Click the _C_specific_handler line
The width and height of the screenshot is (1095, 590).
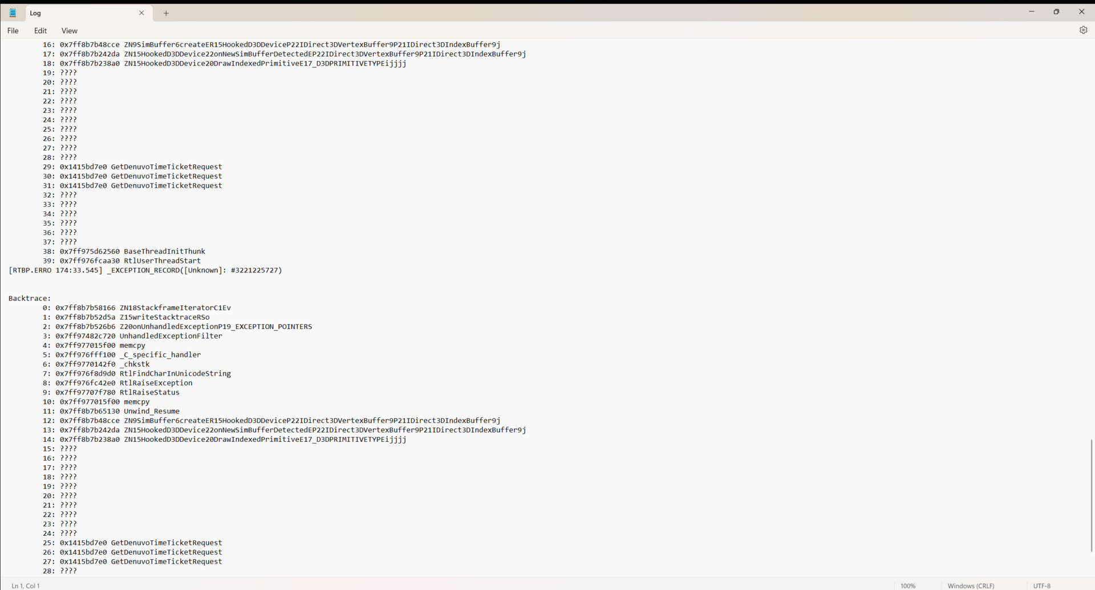(121, 355)
